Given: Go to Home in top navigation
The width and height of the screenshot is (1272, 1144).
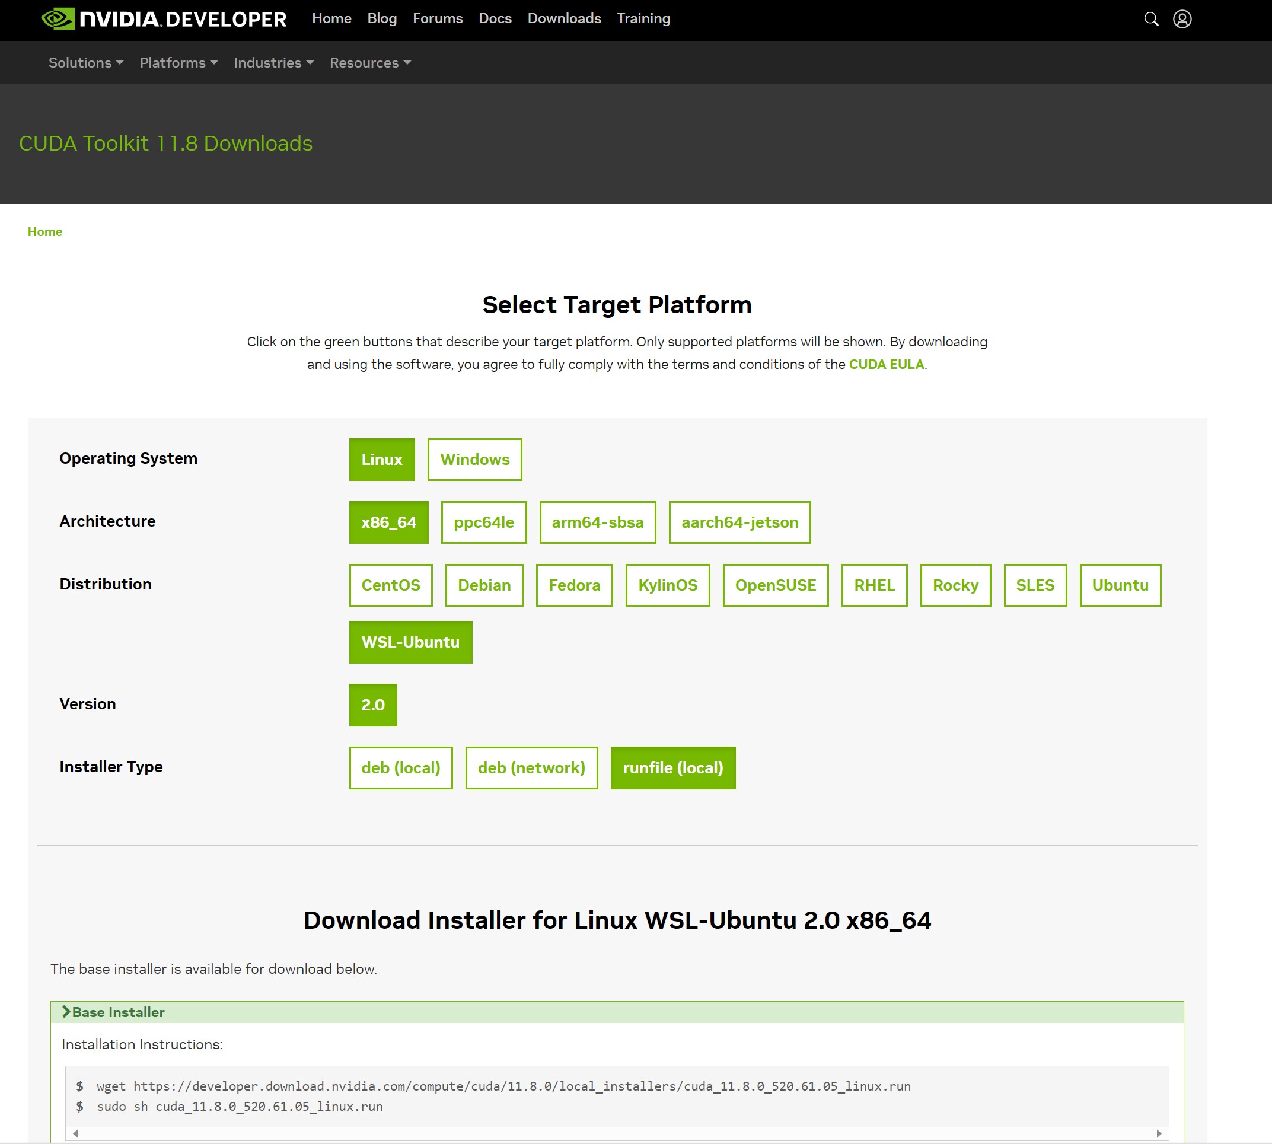Looking at the screenshot, I should (331, 19).
